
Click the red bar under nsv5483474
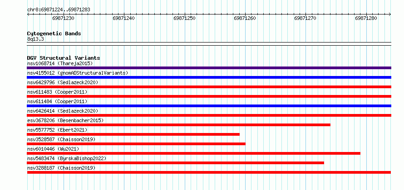[x=176, y=163]
